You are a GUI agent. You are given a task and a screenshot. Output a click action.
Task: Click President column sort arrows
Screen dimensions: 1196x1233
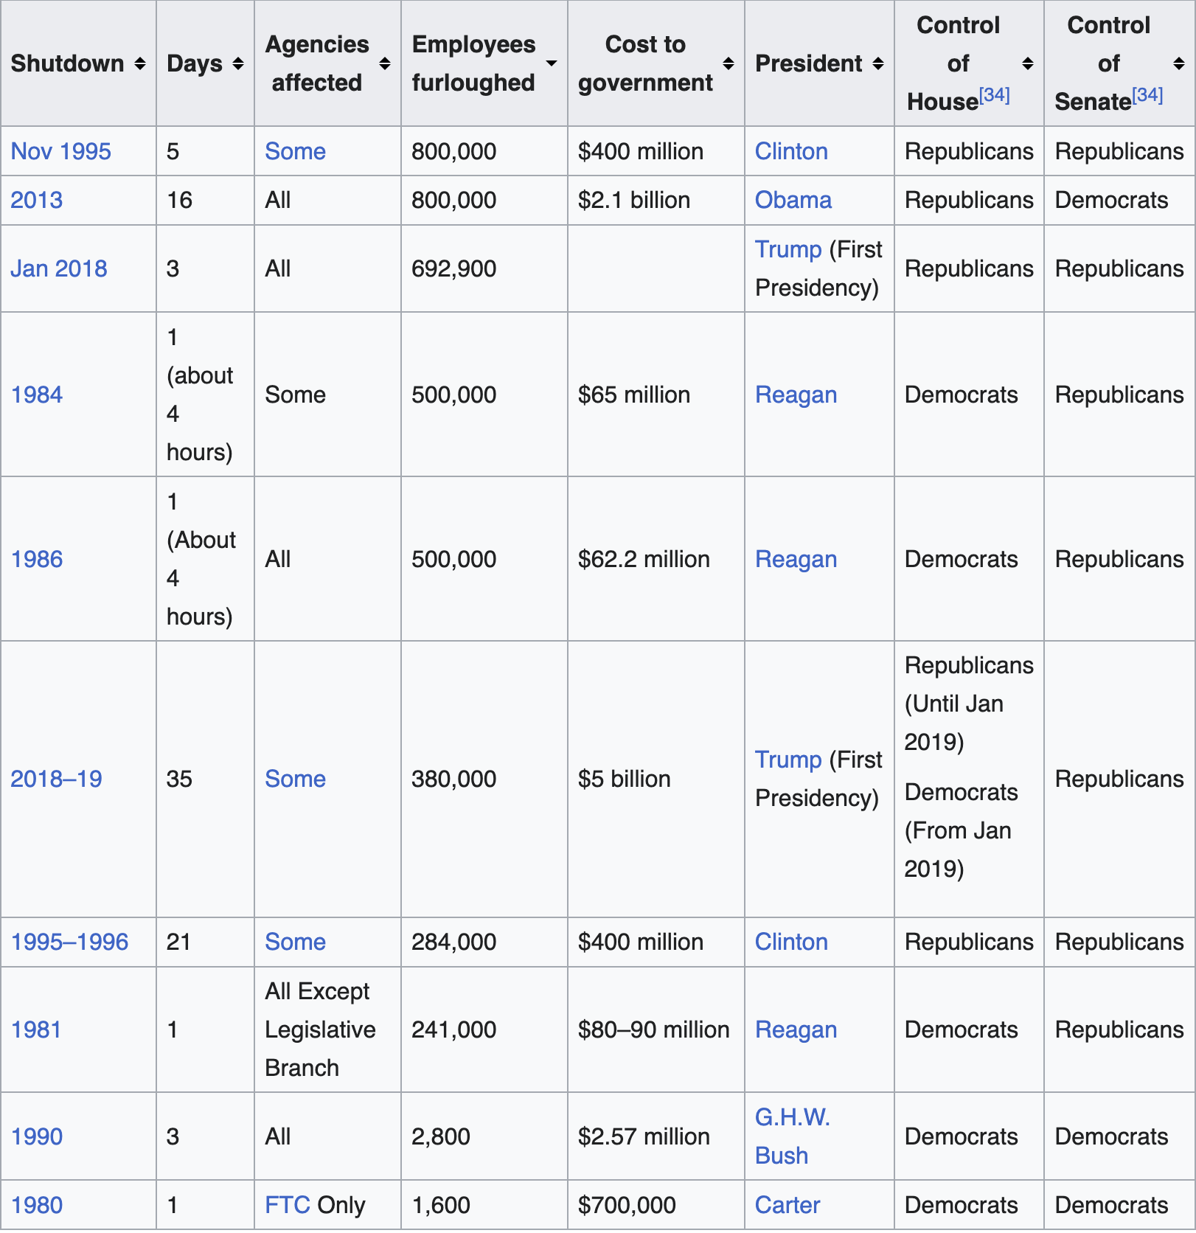tap(877, 64)
